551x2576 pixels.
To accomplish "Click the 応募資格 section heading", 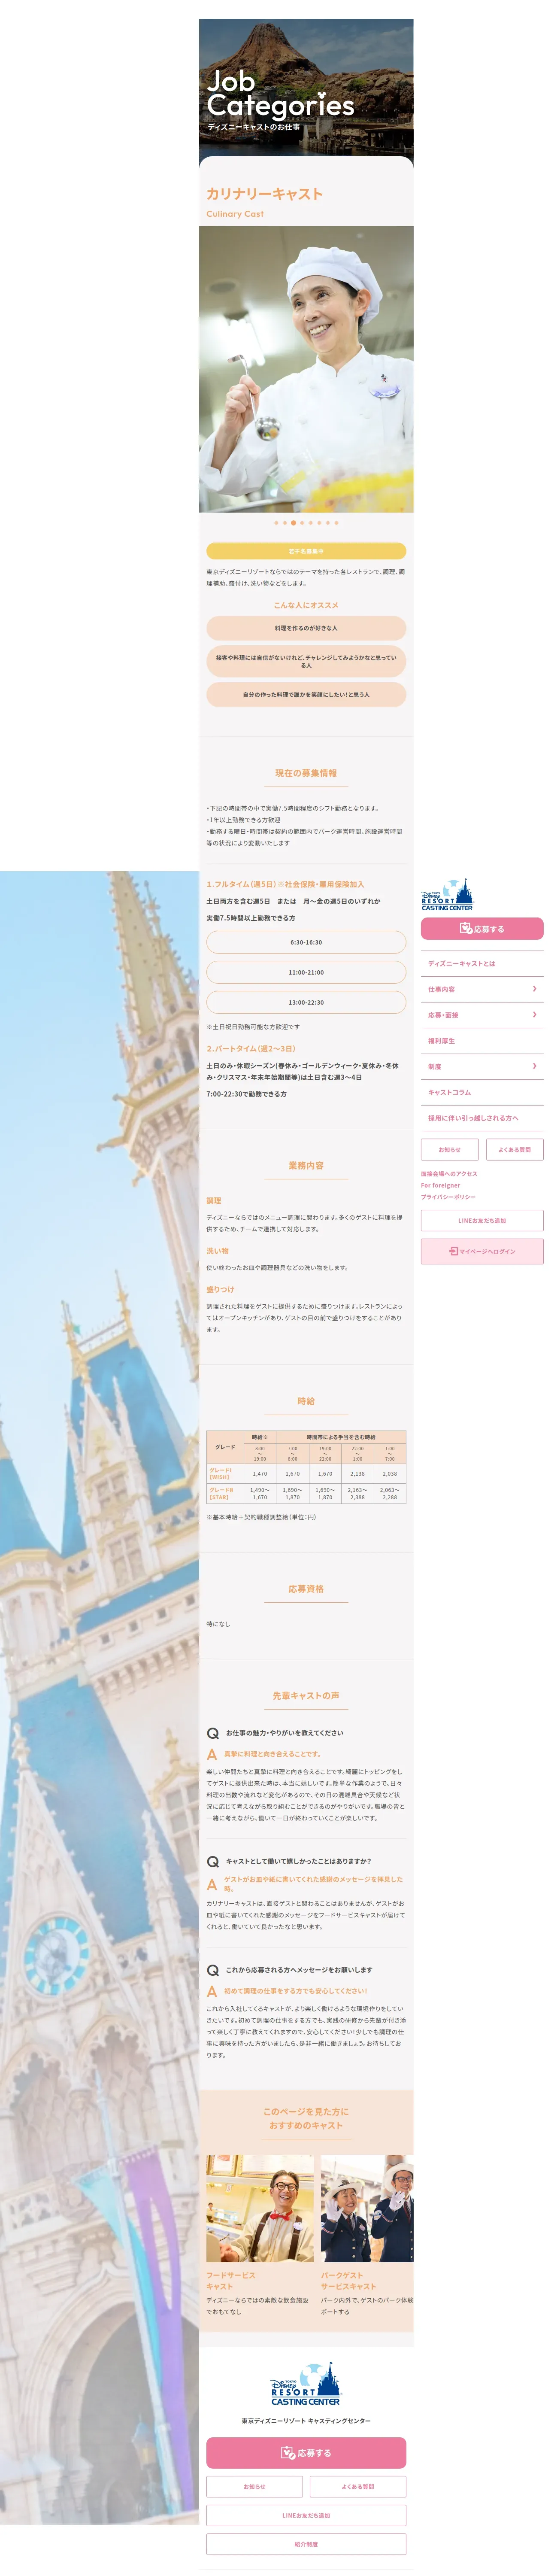I will (x=306, y=1589).
